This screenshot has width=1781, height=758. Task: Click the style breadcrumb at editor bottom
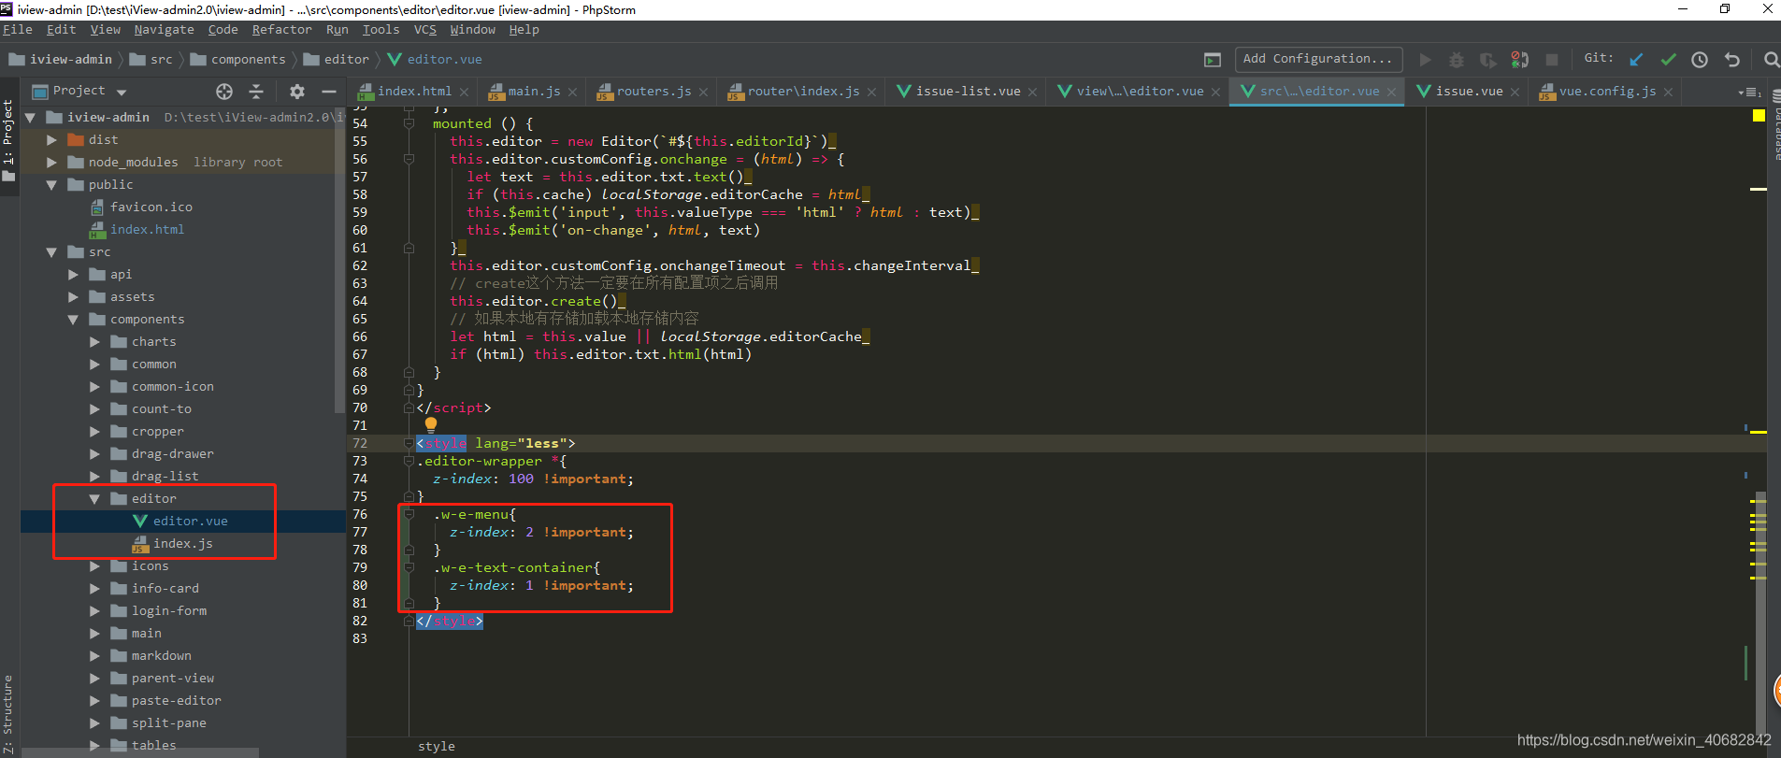[437, 747]
